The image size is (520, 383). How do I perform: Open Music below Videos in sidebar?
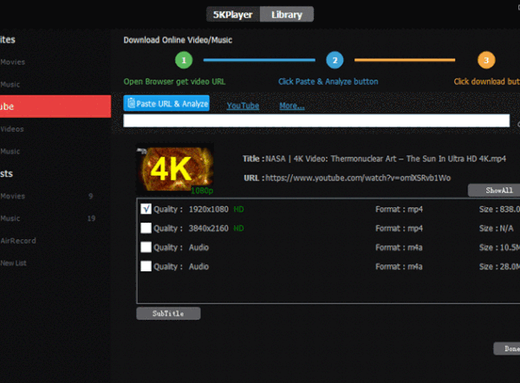click(10, 152)
